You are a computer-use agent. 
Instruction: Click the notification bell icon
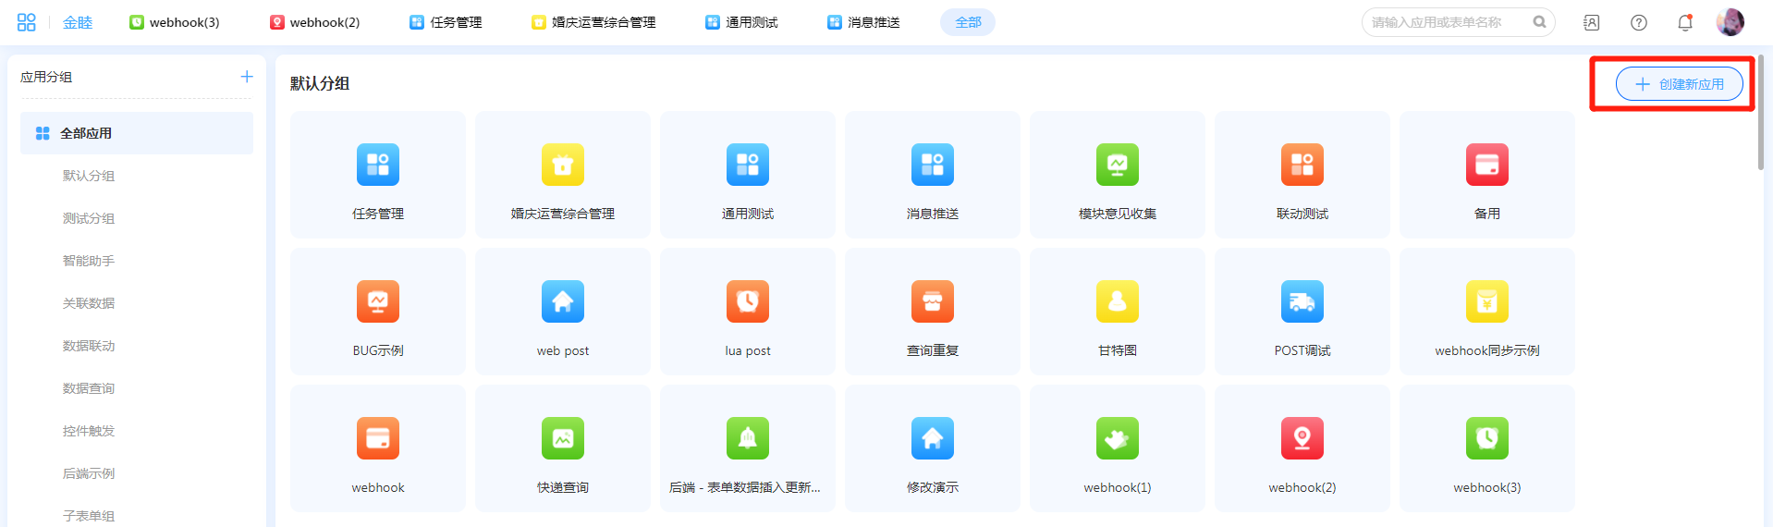pyautogui.click(x=1684, y=22)
